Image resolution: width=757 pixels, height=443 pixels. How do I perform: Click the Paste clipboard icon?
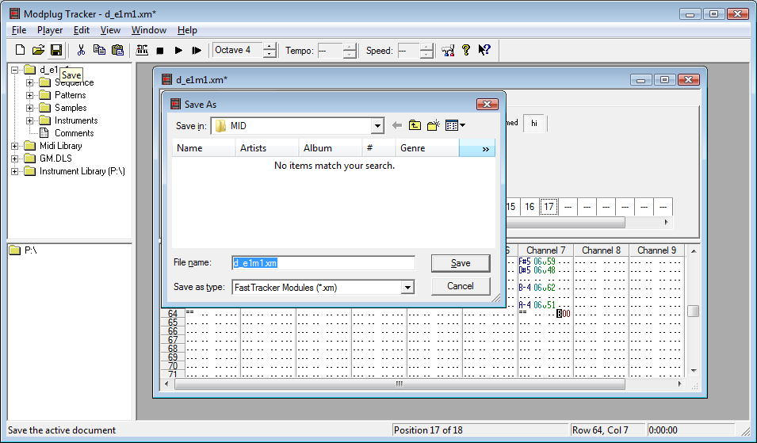point(117,50)
